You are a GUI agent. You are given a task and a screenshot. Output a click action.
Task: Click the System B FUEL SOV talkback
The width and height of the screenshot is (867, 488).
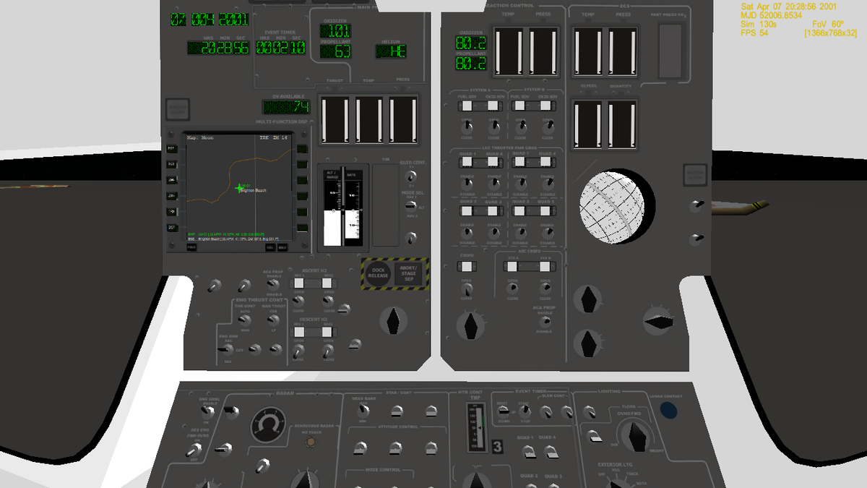point(519,106)
